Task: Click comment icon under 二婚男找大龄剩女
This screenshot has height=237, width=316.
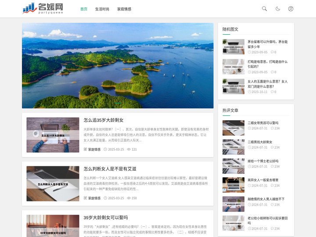Action: 272,147
